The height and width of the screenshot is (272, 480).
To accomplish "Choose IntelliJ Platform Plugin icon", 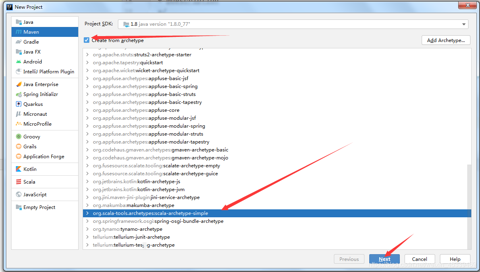I will [x=18, y=72].
